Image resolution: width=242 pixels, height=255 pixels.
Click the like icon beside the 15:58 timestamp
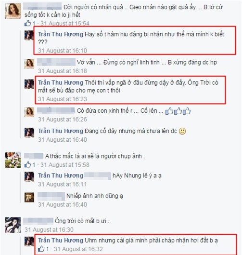pyautogui.click(x=27, y=164)
